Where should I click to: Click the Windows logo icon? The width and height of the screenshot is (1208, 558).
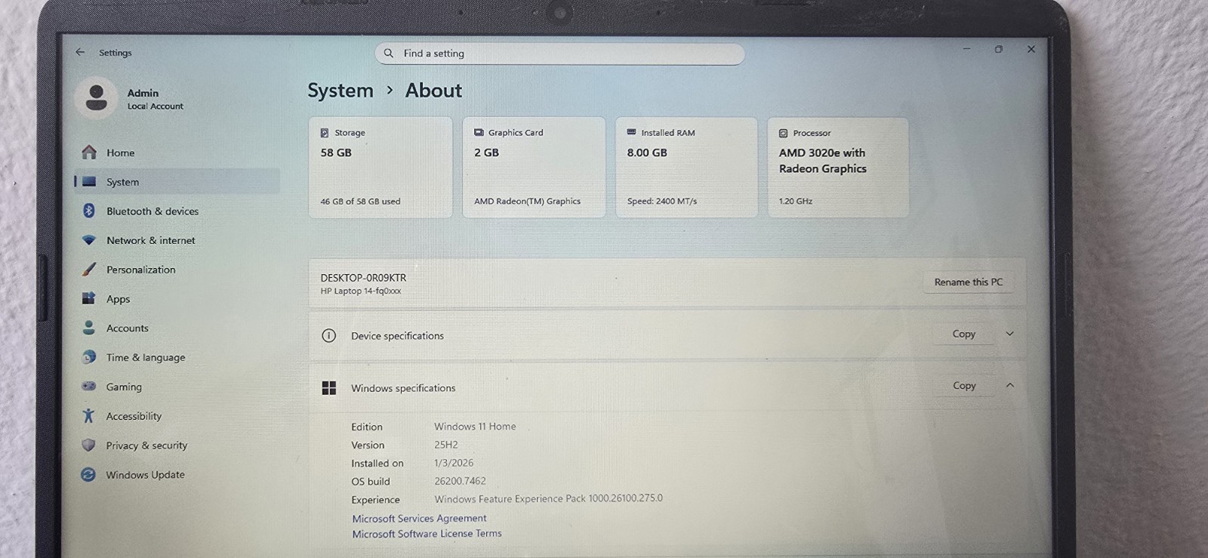tap(328, 387)
